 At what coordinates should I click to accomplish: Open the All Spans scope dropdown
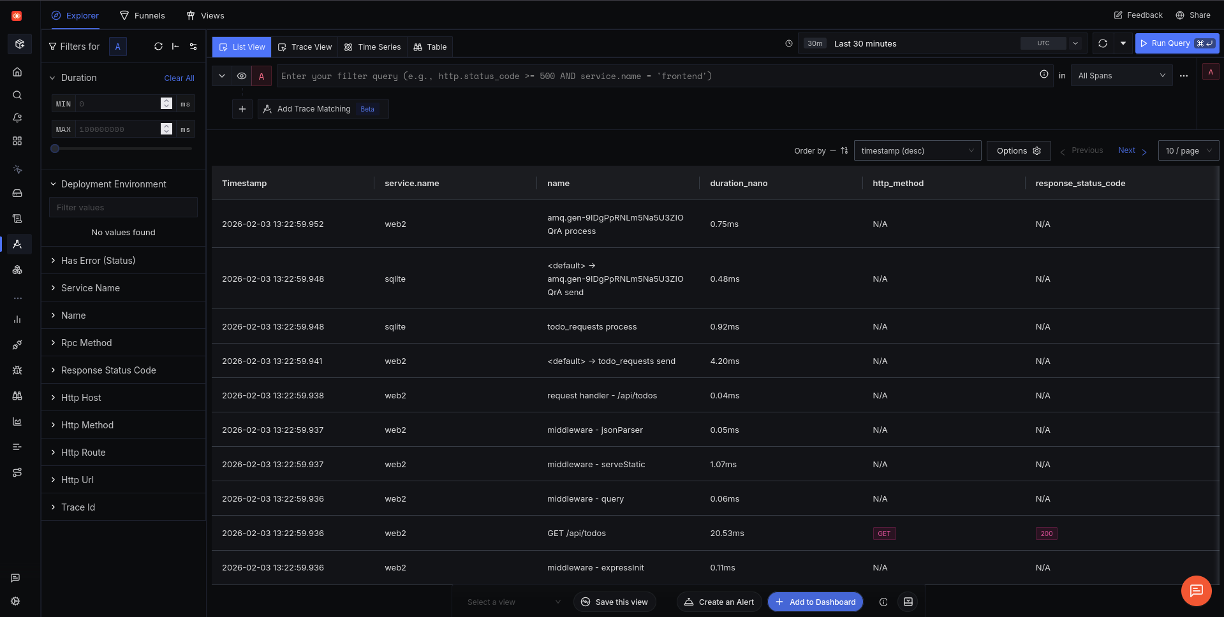coord(1121,76)
